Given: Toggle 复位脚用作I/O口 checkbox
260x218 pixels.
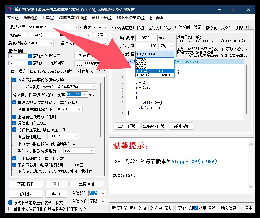Looking at the screenshot, I should [x=14, y=123].
